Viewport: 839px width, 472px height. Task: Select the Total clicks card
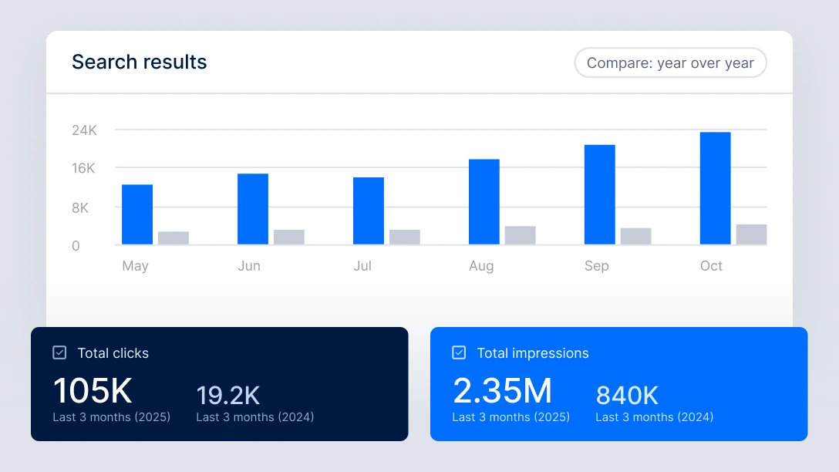[x=219, y=384]
